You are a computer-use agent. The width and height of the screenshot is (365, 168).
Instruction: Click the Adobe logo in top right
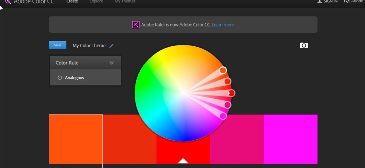[347, 1]
